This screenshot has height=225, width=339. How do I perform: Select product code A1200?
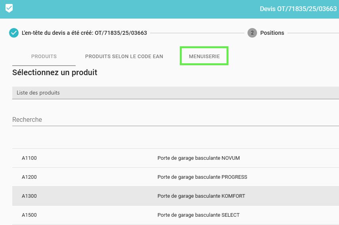tap(29, 177)
